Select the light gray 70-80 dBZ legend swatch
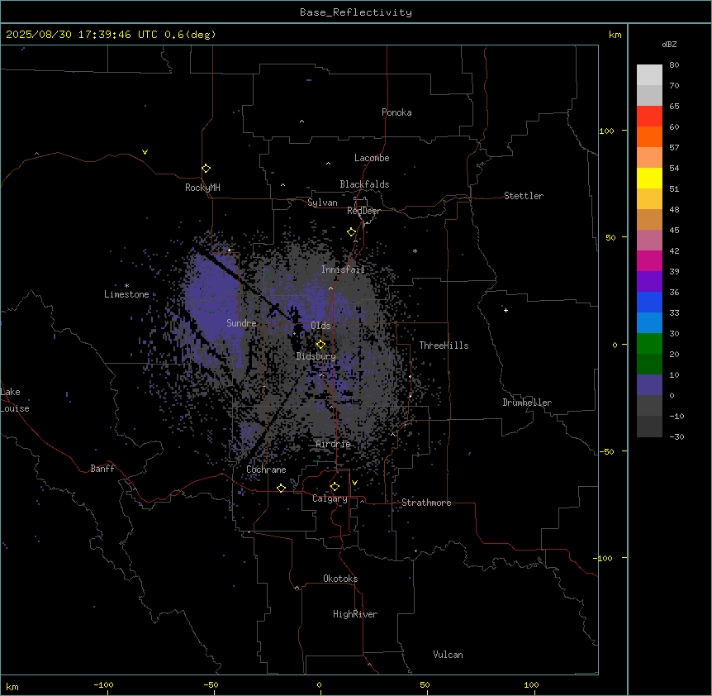 click(649, 75)
